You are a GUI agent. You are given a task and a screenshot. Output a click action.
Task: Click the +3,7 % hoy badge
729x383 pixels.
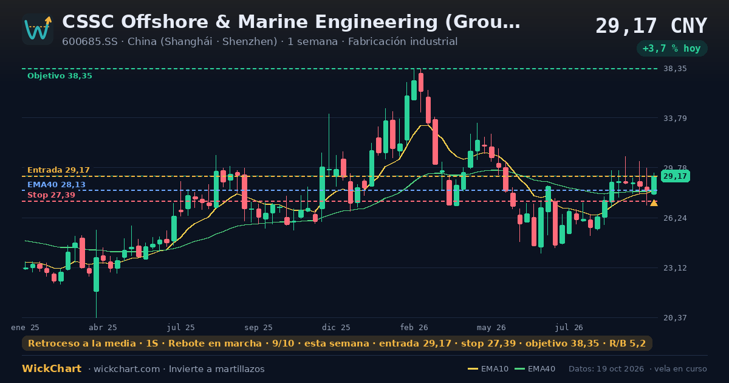coord(672,49)
